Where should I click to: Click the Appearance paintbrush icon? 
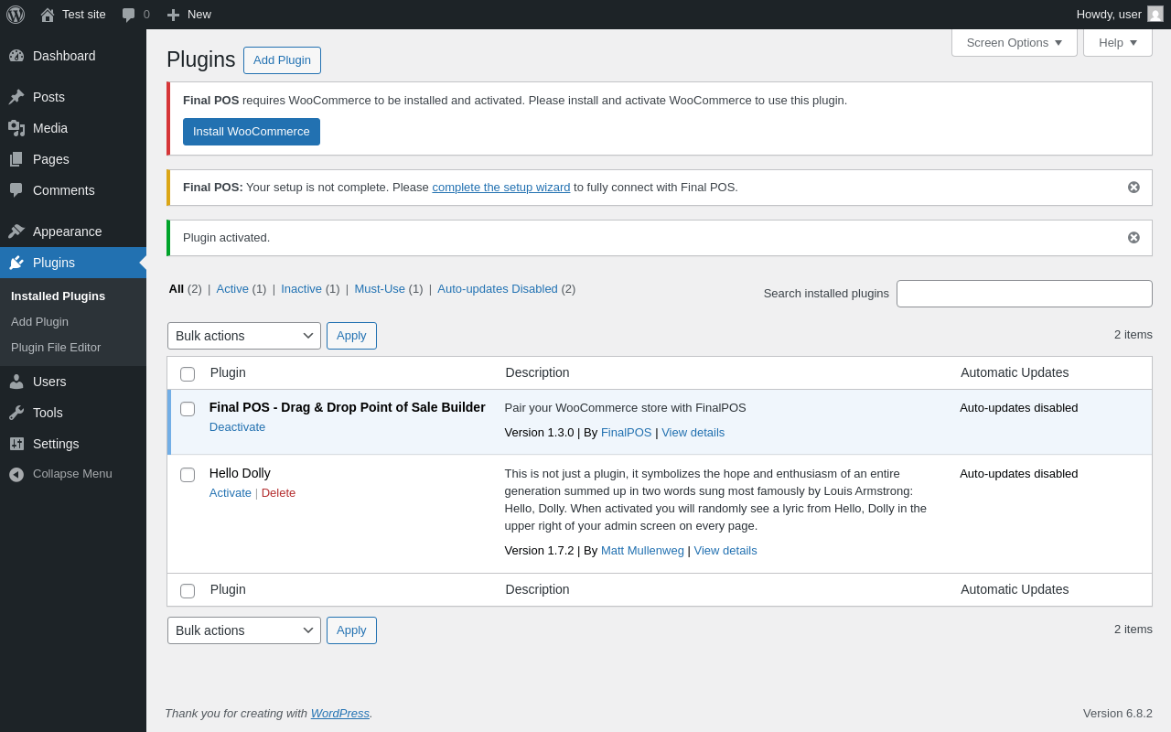coord(16,231)
